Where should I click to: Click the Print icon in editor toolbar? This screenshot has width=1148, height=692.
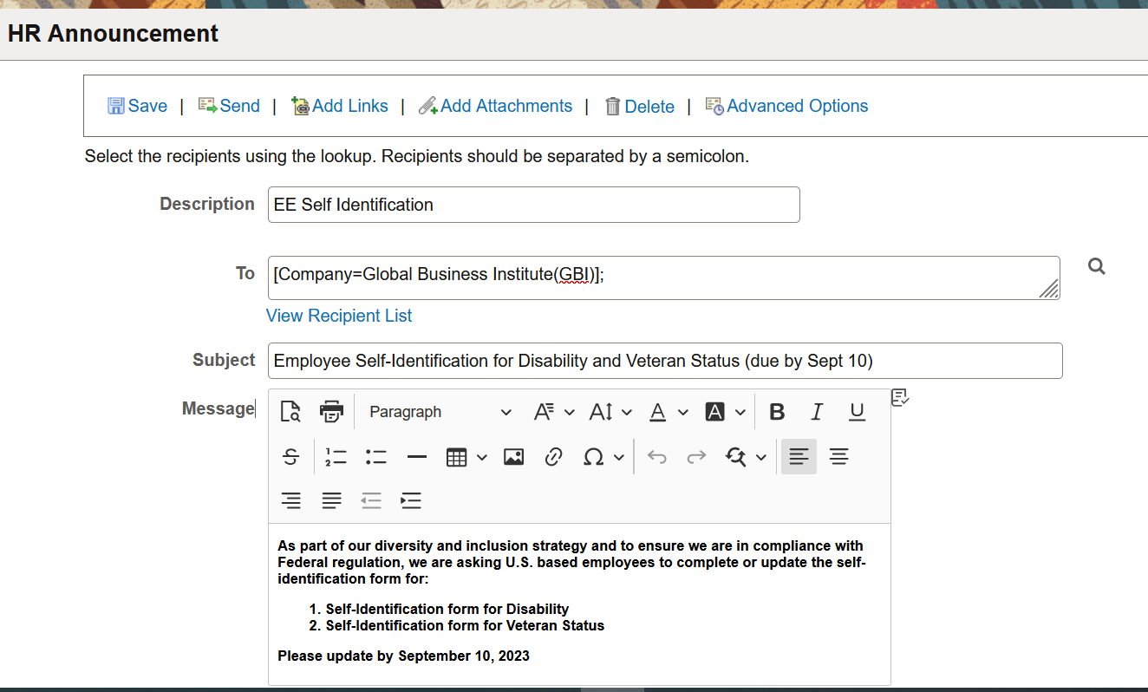(x=331, y=412)
